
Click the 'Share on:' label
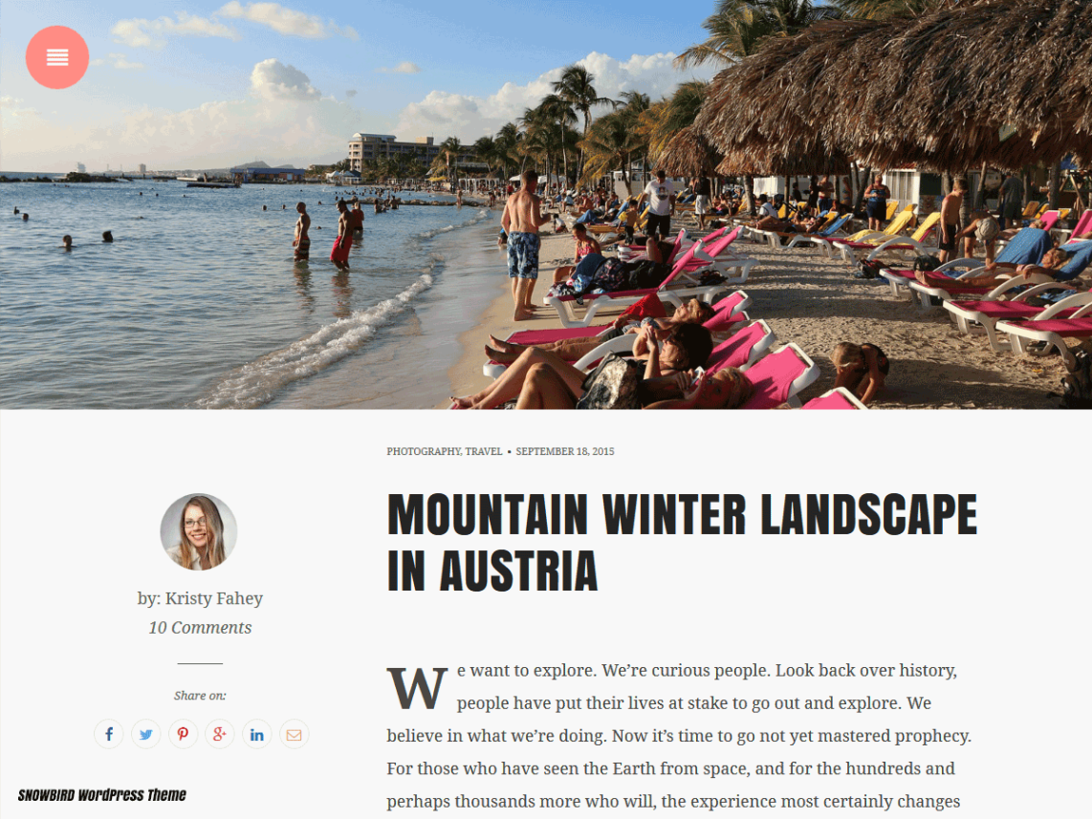[x=200, y=695]
